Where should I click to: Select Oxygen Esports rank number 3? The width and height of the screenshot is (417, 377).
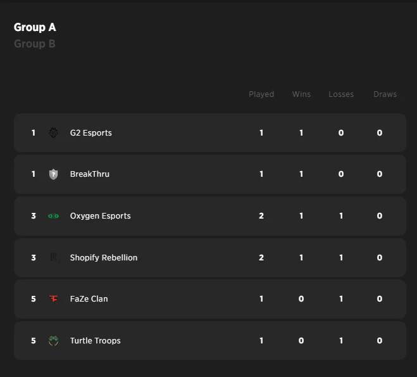34,216
